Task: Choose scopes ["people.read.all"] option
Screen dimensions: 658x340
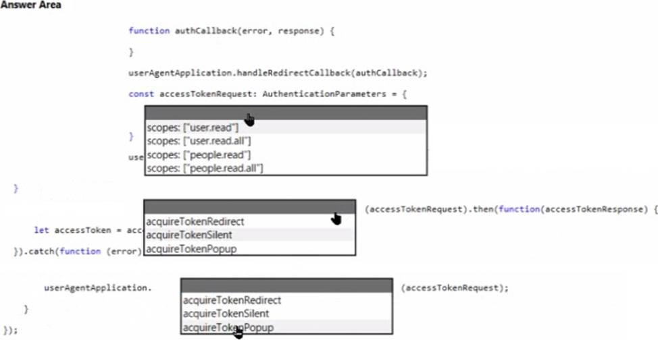Action: tap(286, 168)
